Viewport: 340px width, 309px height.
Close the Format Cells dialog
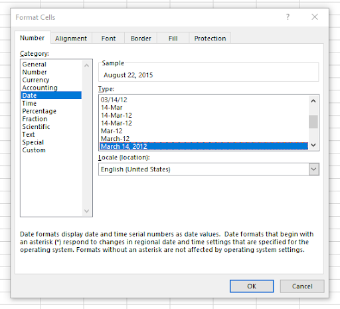click(315, 17)
